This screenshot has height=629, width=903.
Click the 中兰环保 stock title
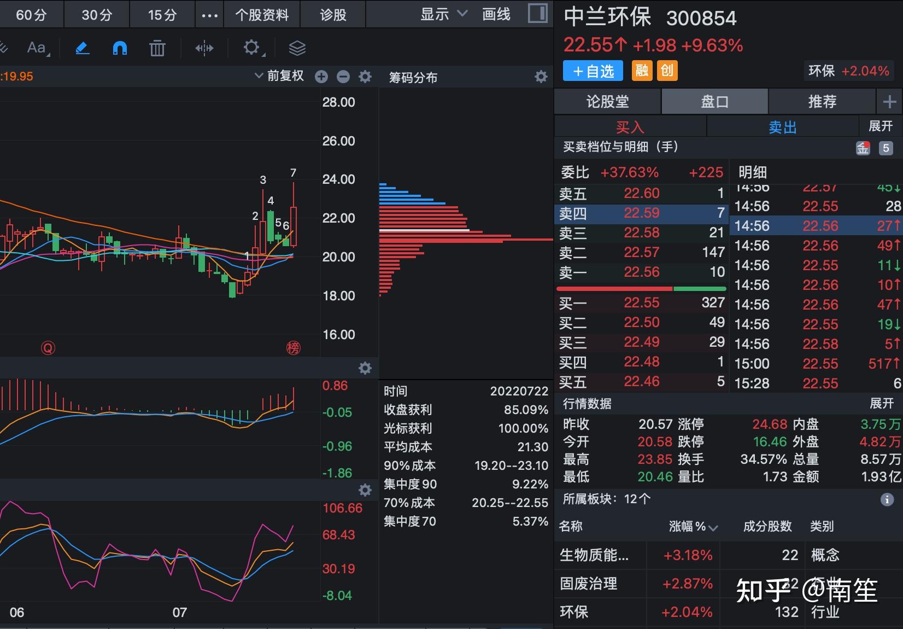[x=607, y=16]
